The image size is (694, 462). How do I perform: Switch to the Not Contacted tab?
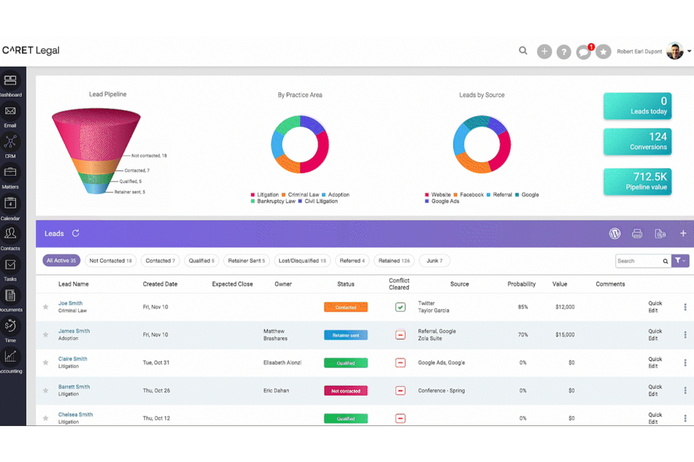point(110,261)
